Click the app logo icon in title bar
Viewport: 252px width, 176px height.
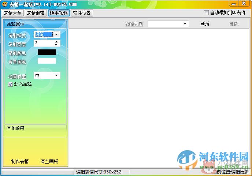(x=5, y=4)
